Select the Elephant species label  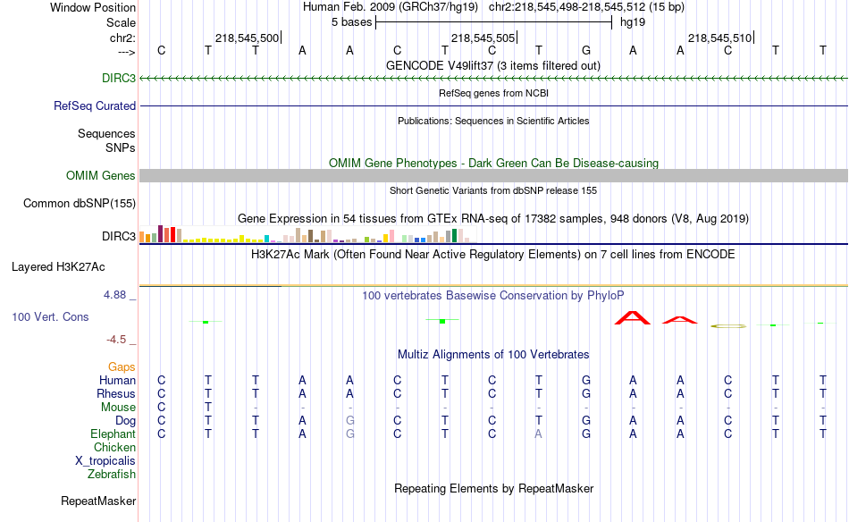pyautogui.click(x=113, y=434)
